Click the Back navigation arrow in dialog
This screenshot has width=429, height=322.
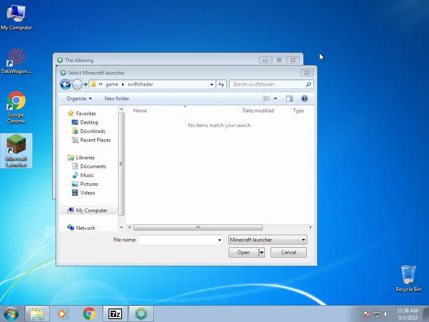tap(65, 84)
